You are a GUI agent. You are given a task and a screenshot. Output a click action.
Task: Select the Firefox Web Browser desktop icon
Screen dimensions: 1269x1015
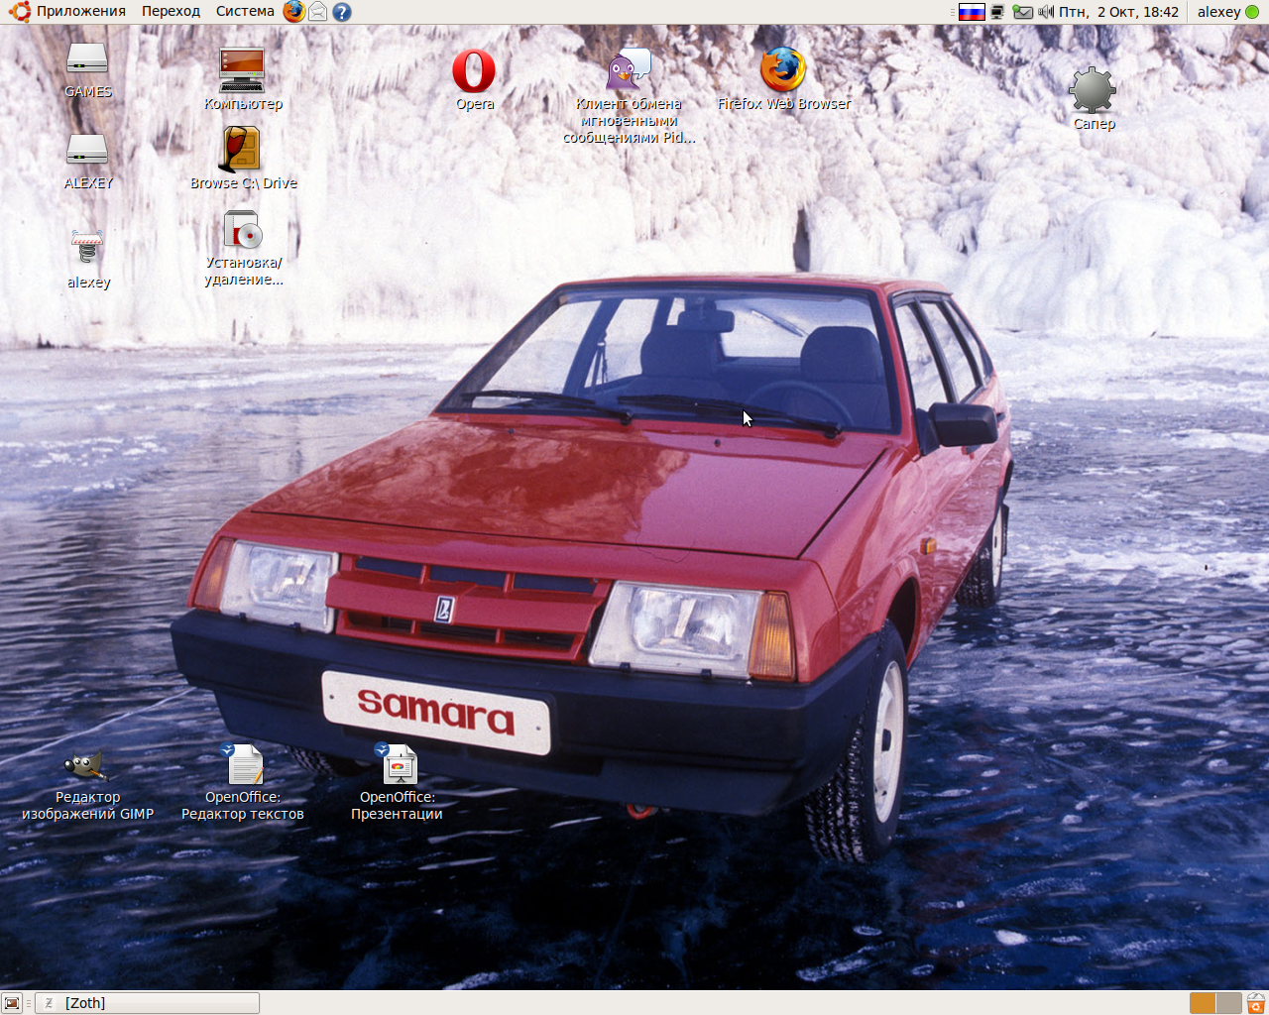783,78
